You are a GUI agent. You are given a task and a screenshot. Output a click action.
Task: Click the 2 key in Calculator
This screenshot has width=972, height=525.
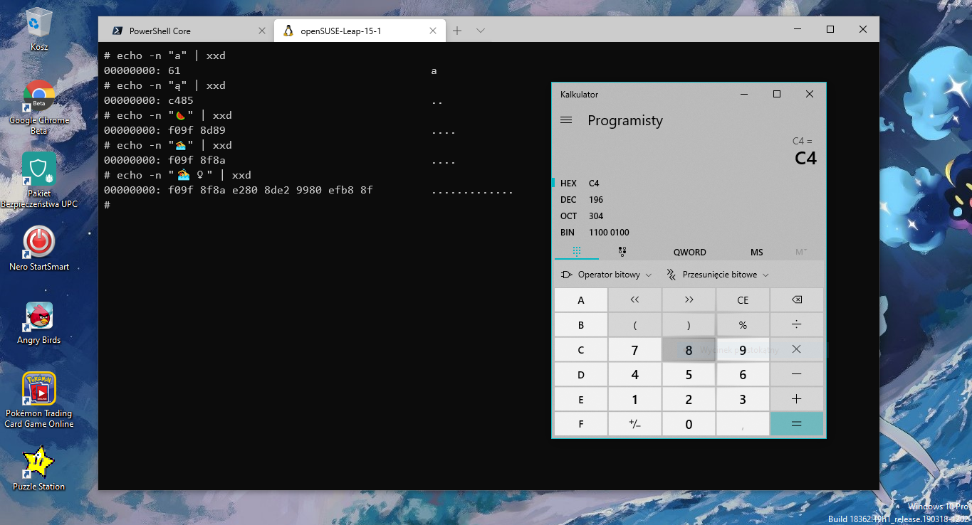pyautogui.click(x=689, y=399)
